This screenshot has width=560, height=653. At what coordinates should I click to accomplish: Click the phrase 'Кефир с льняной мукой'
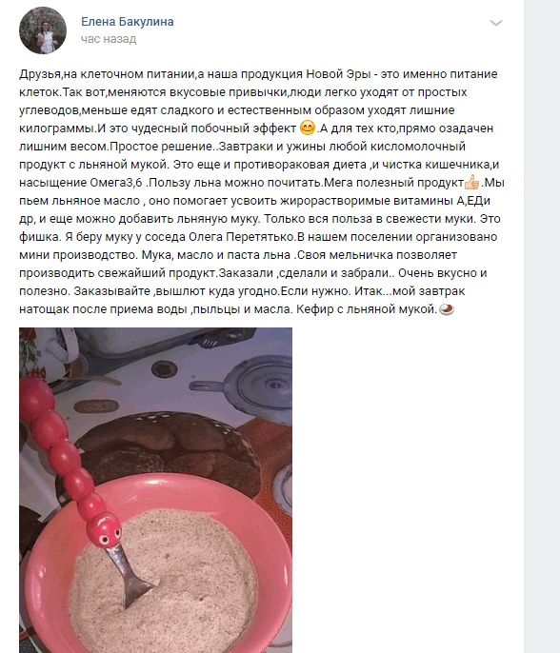[x=367, y=309]
